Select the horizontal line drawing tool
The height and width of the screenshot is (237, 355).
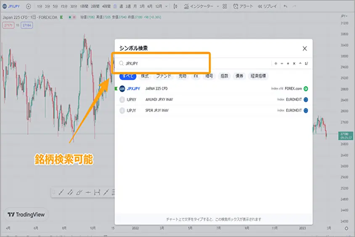tap(88, 192)
